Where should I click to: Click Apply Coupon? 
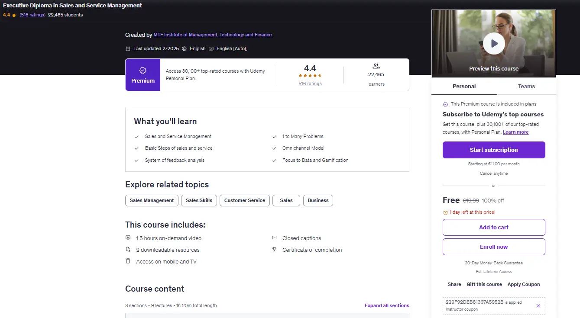[x=524, y=285]
